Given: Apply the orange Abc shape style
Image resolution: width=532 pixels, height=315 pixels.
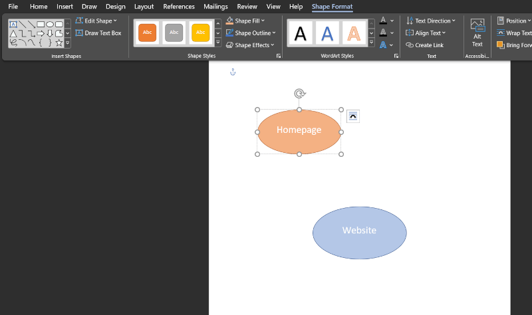Looking at the screenshot, I should click(x=148, y=33).
